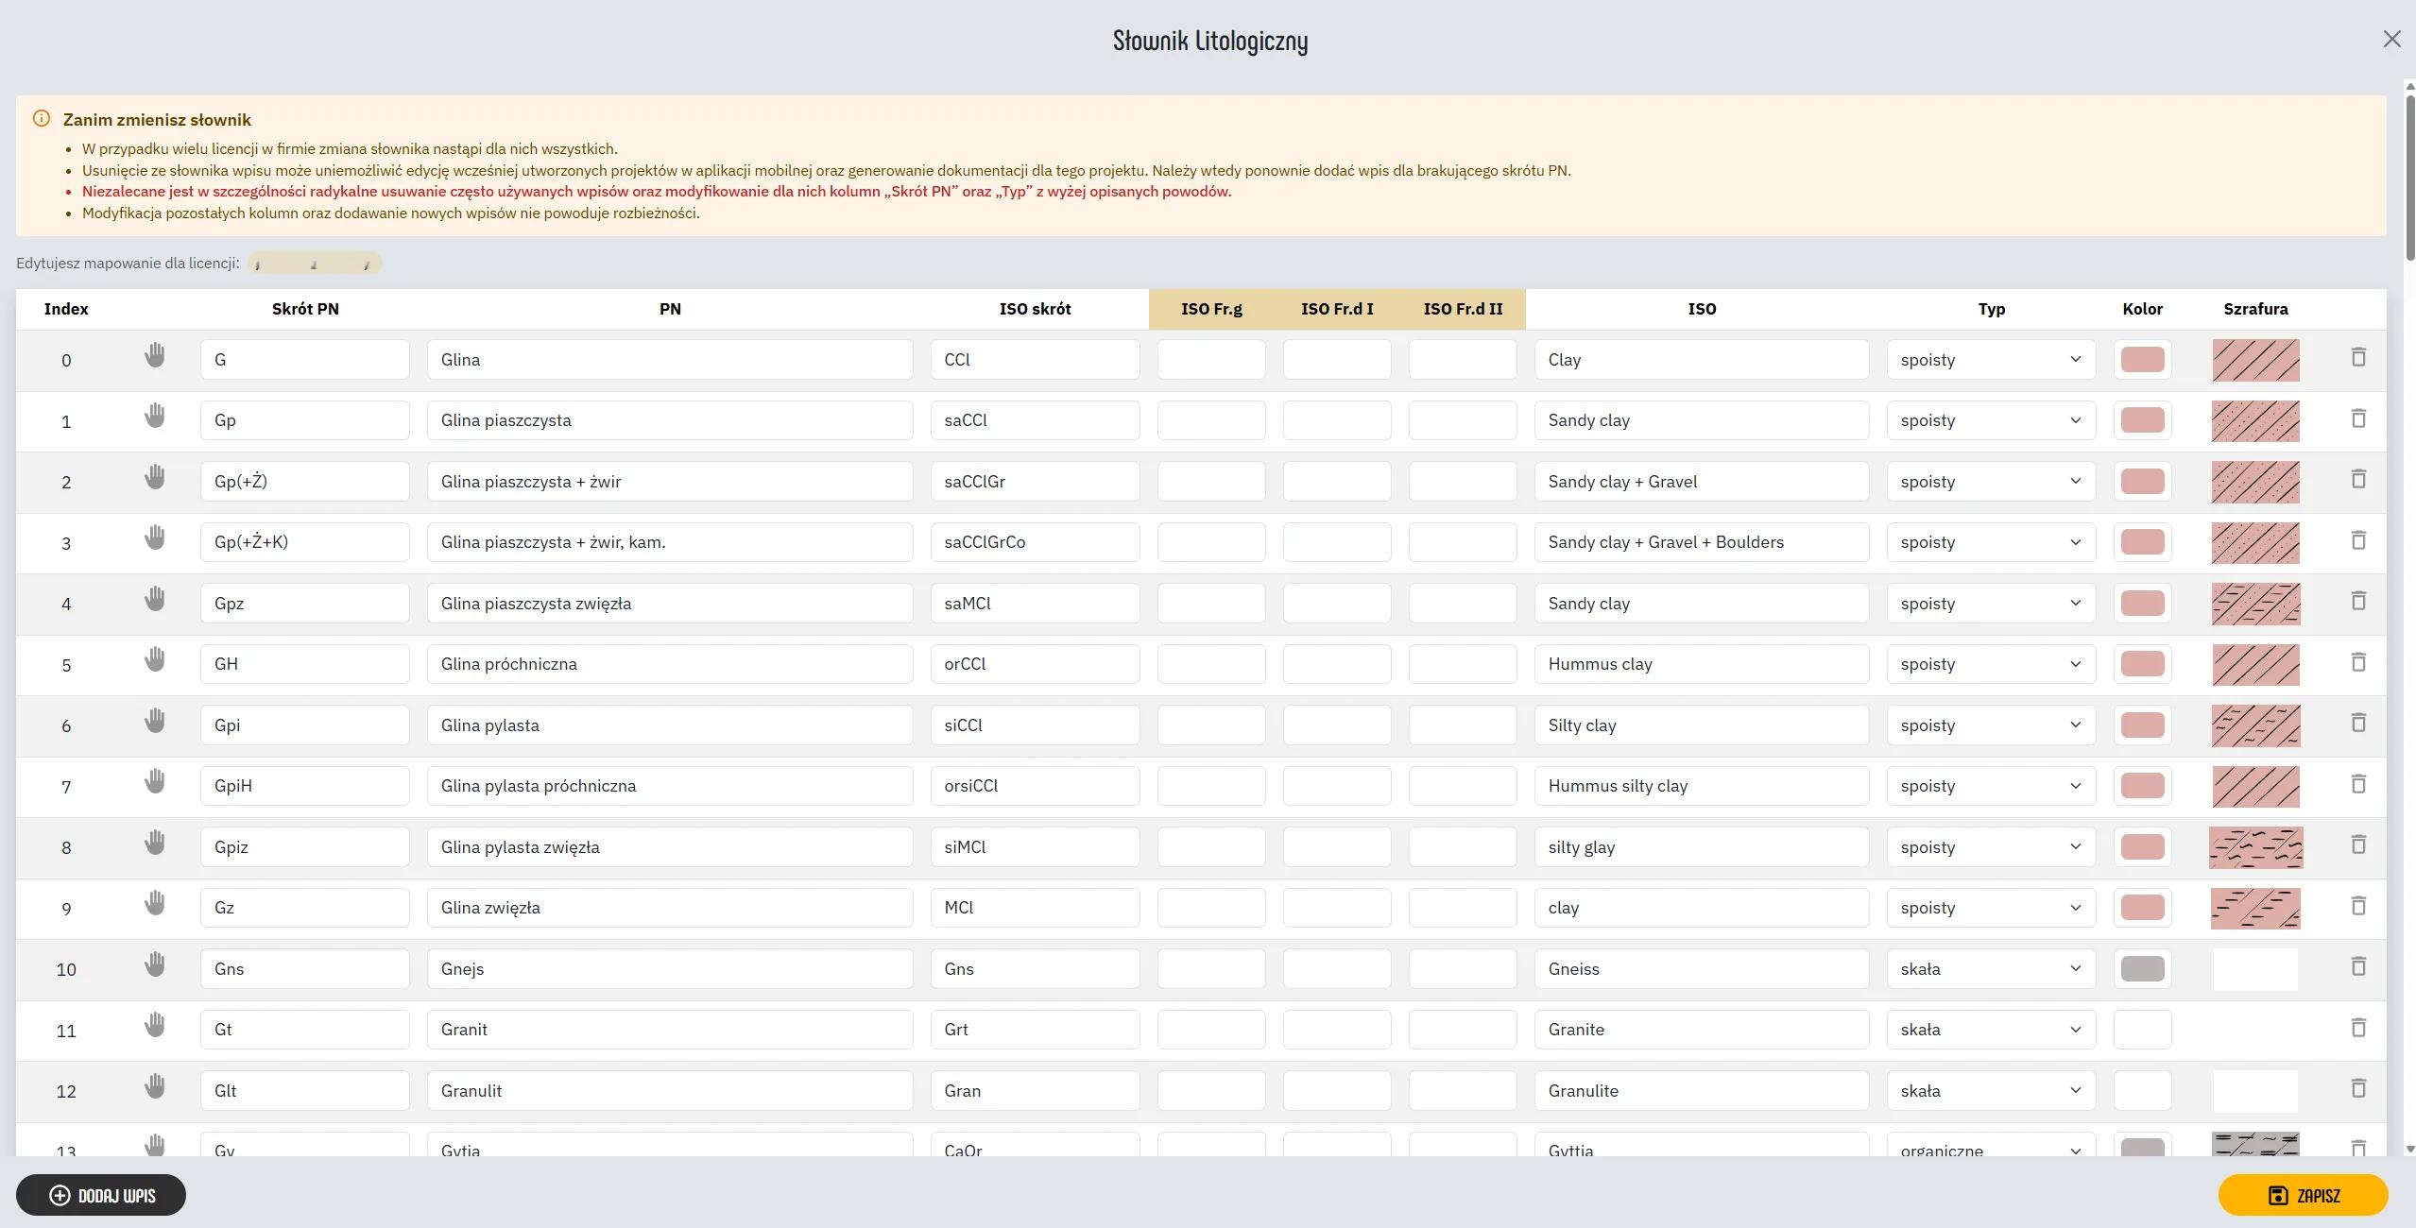This screenshot has width=2416, height=1228.
Task: Click the drag hand icon for Gnejs row
Action: pos(155,965)
